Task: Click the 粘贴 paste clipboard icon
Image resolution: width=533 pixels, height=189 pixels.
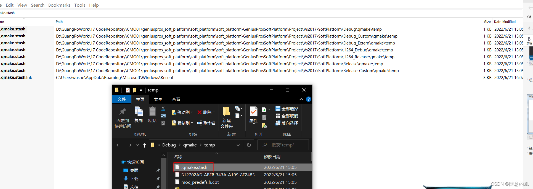Action: pos(152,111)
